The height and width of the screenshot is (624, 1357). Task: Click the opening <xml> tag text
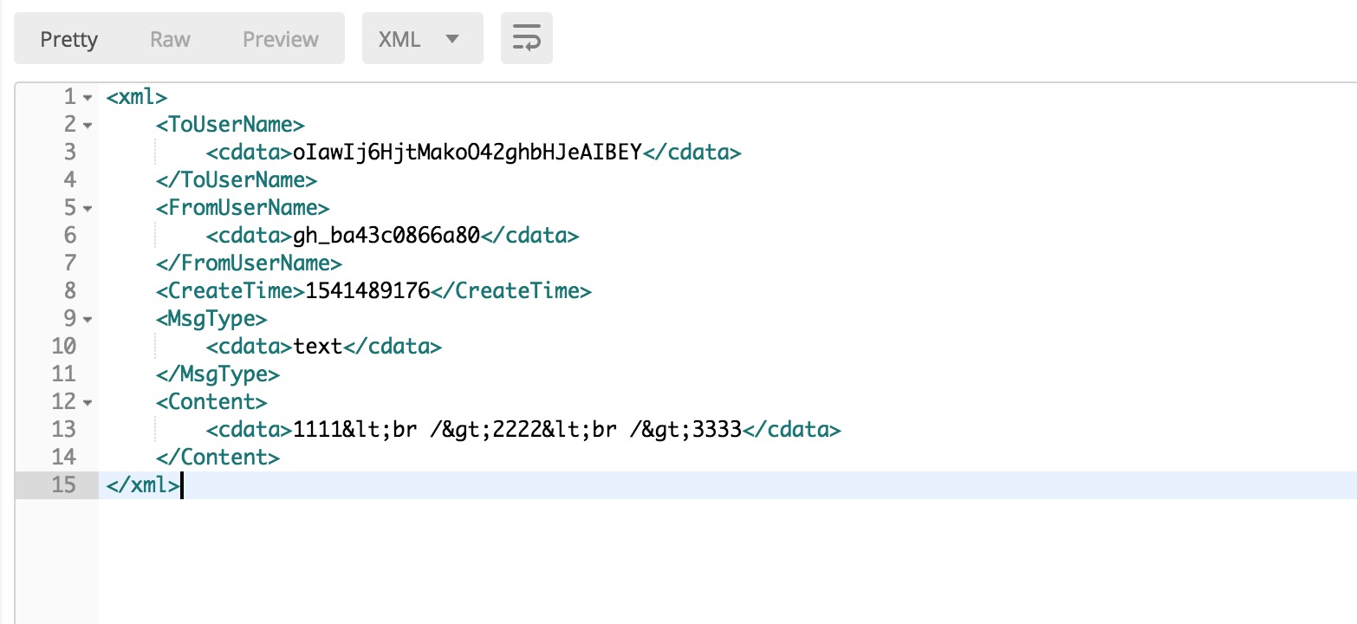pos(137,97)
